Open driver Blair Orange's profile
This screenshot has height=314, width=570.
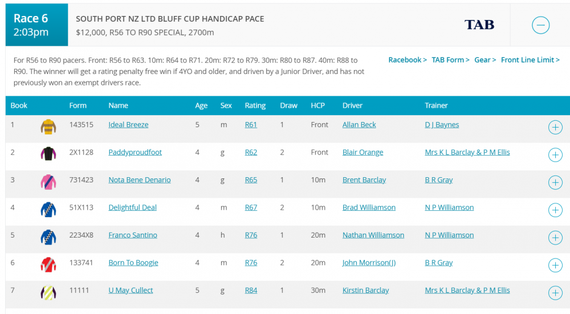(363, 152)
